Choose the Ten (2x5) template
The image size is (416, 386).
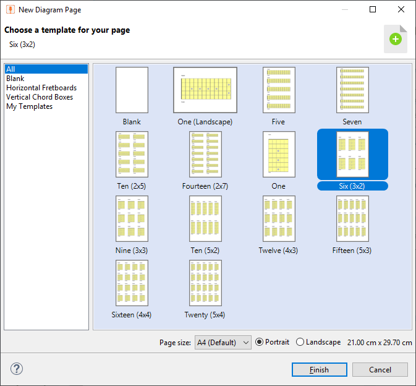[x=132, y=154]
